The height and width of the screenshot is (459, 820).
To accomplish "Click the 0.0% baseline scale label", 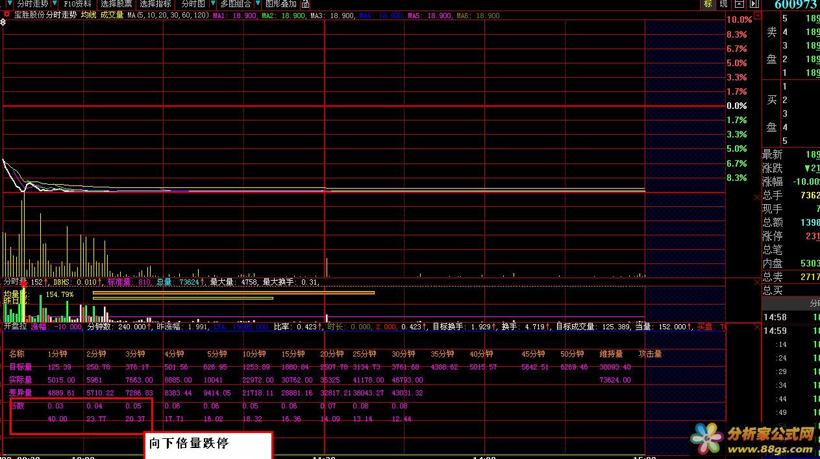I will pos(737,106).
